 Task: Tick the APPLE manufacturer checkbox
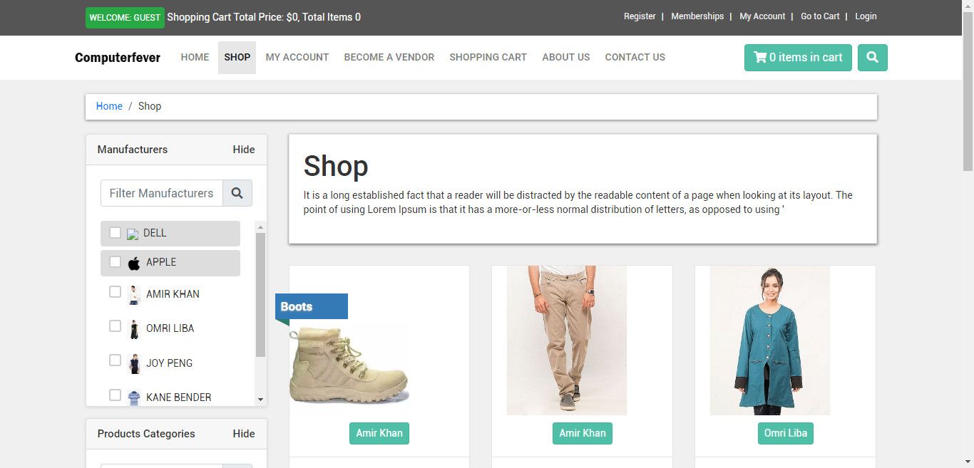pos(115,262)
